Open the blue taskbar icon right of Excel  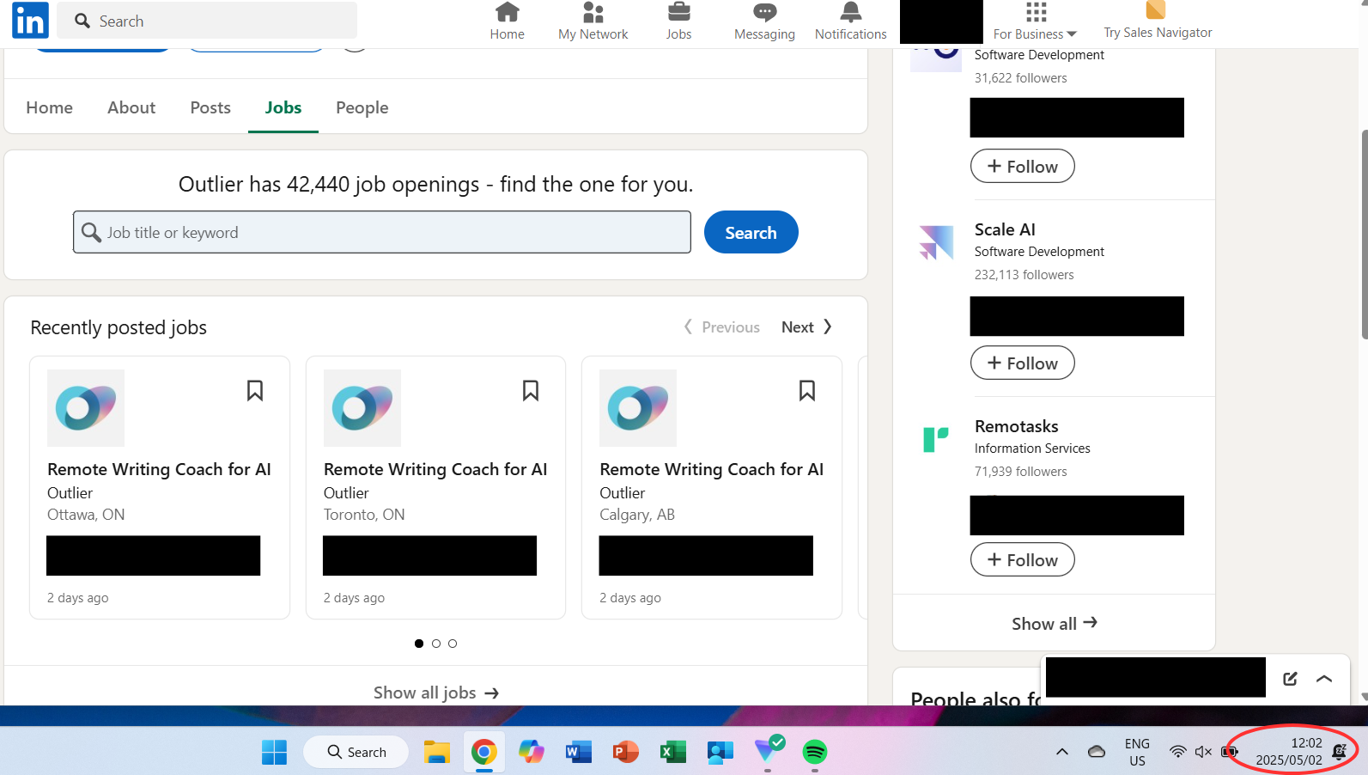pos(720,752)
